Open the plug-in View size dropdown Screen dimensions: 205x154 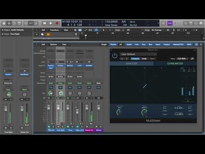pyautogui.click(x=182, y=59)
